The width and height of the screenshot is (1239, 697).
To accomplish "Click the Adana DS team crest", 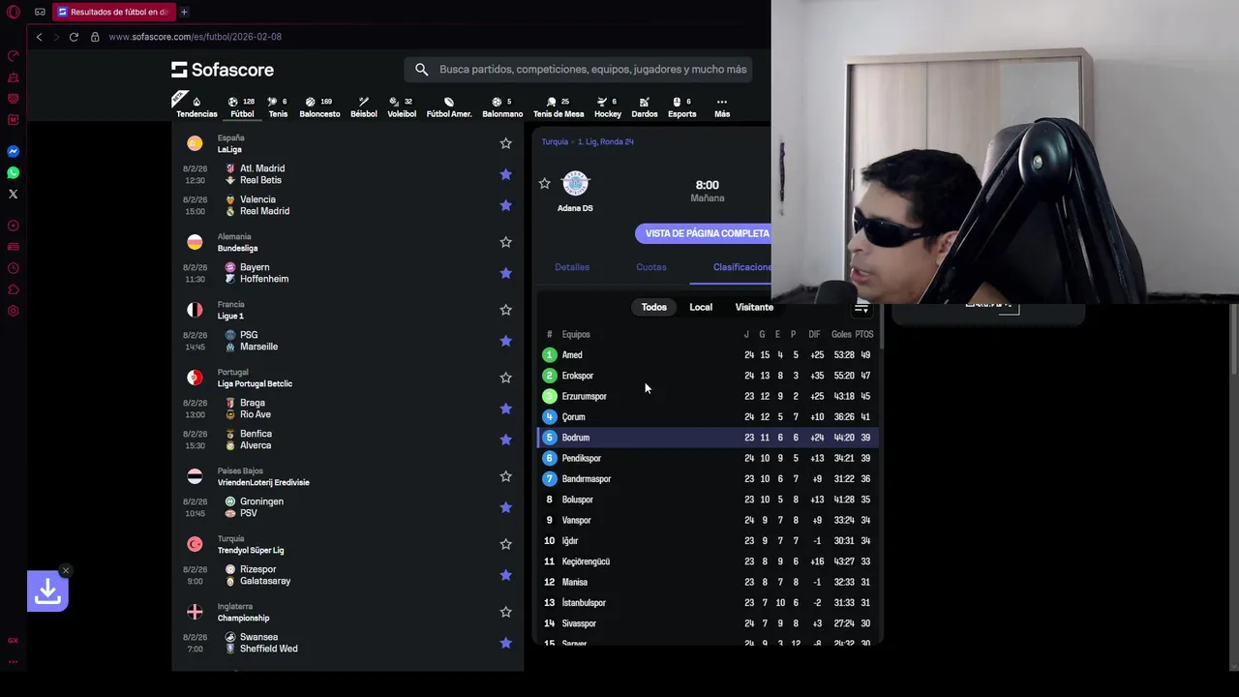I will pos(575,183).
